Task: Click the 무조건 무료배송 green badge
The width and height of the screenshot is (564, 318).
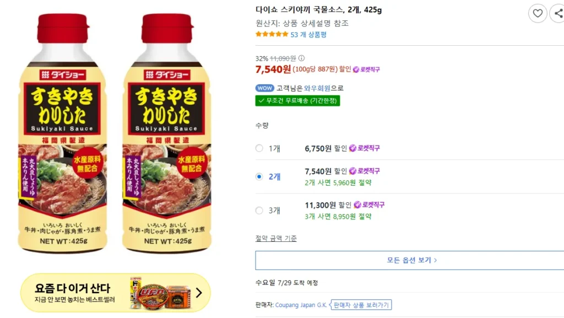Action: coord(297,101)
